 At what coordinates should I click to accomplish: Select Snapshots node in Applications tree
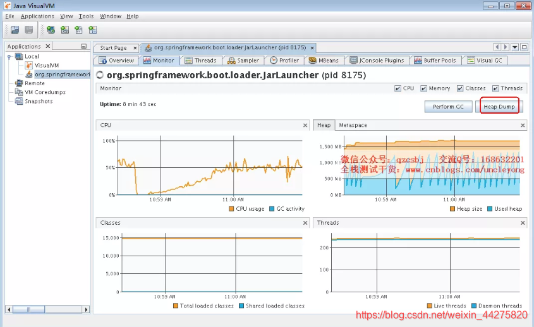tap(33, 102)
